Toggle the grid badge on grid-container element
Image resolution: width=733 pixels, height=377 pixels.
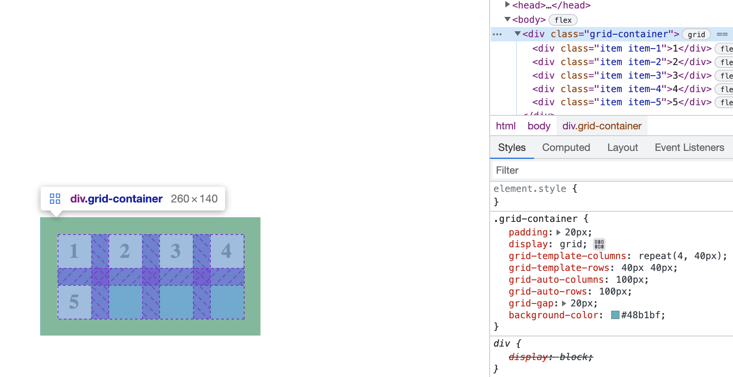(696, 35)
